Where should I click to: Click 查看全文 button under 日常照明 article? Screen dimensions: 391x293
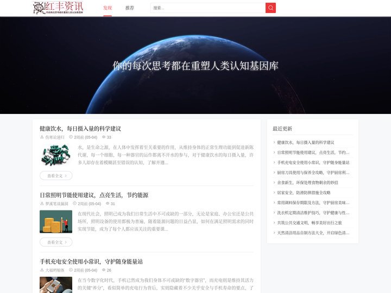[x=56, y=242]
